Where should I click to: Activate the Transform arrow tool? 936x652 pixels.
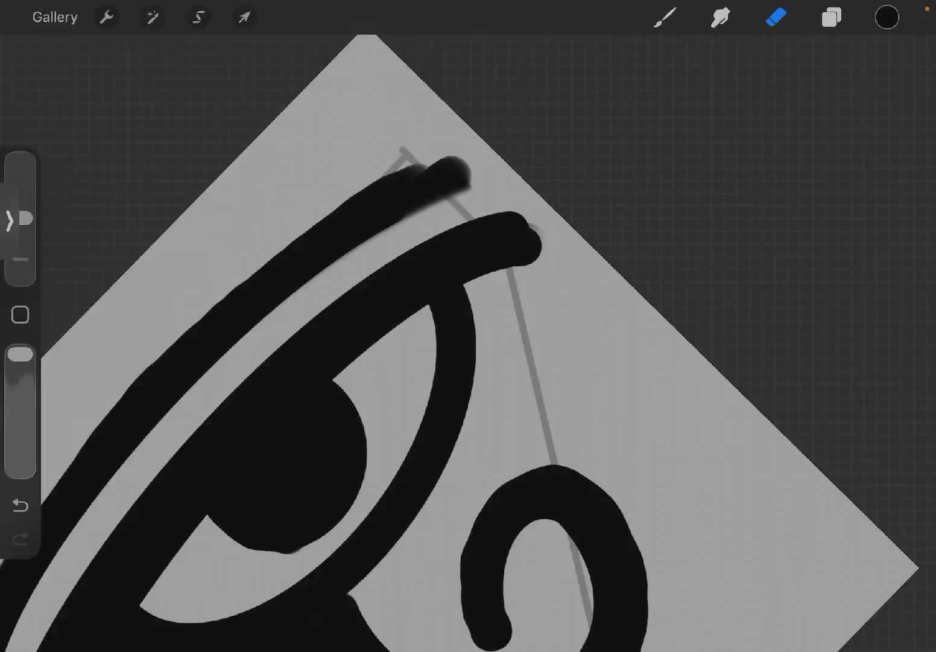(244, 18)
